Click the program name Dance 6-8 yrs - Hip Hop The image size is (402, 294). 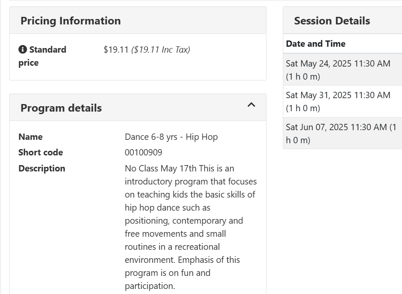(171, 137)
